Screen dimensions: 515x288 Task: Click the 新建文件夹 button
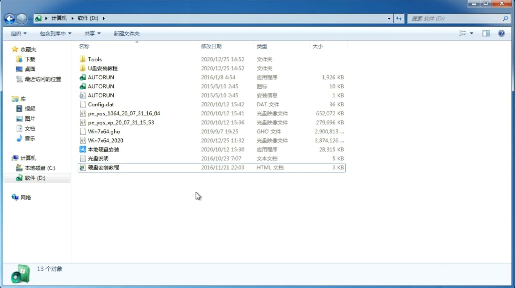point(126,33)
